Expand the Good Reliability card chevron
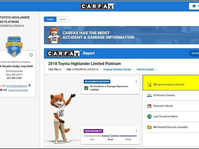Viewport: 199px width, 149px height. click(x=136, y=131)
